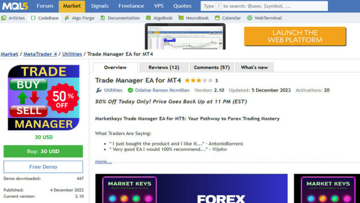This screenshot has height=203, width=360.
Task: Click the Algo Forge icon
Action: [x=67, y=18]
